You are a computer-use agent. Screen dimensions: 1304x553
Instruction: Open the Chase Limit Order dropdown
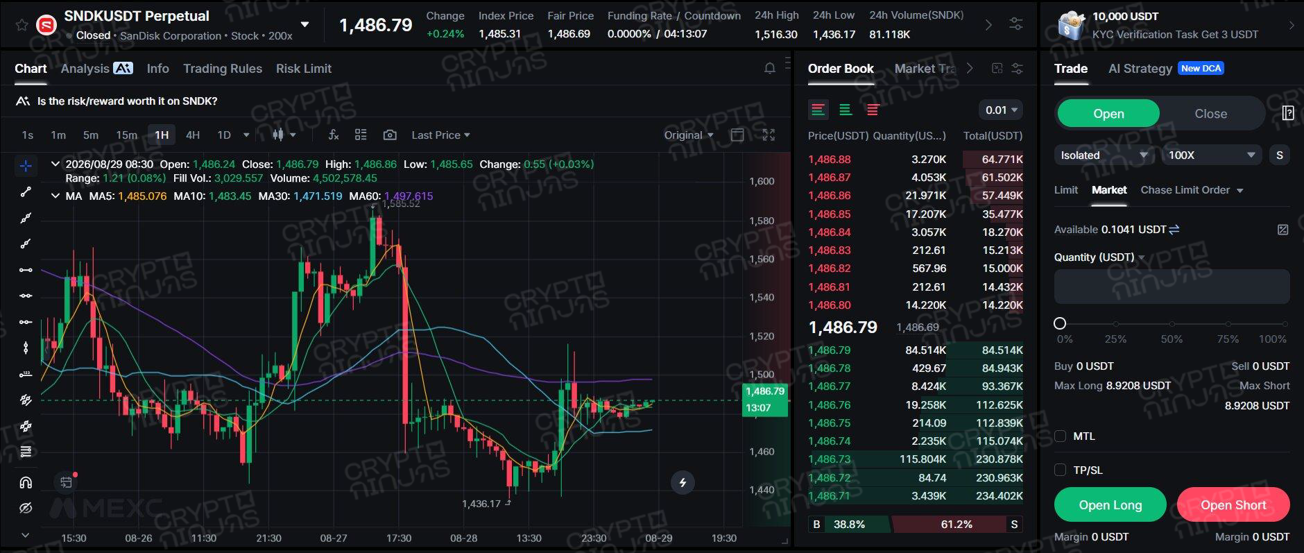tap(1192, 190)
